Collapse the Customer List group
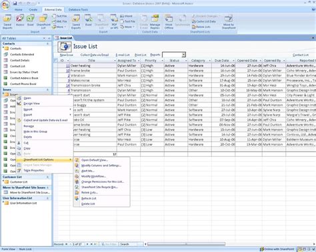 pos(47,177)
